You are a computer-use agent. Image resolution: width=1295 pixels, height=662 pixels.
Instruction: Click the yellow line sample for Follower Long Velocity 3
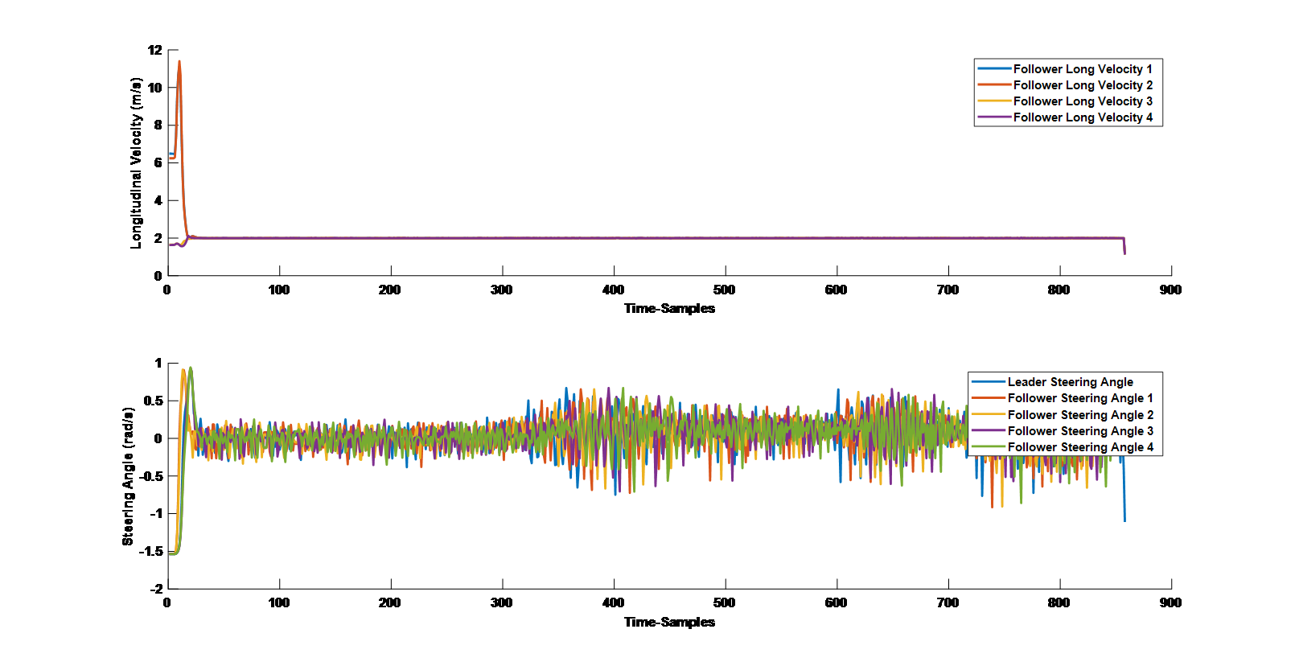[994, 101]
